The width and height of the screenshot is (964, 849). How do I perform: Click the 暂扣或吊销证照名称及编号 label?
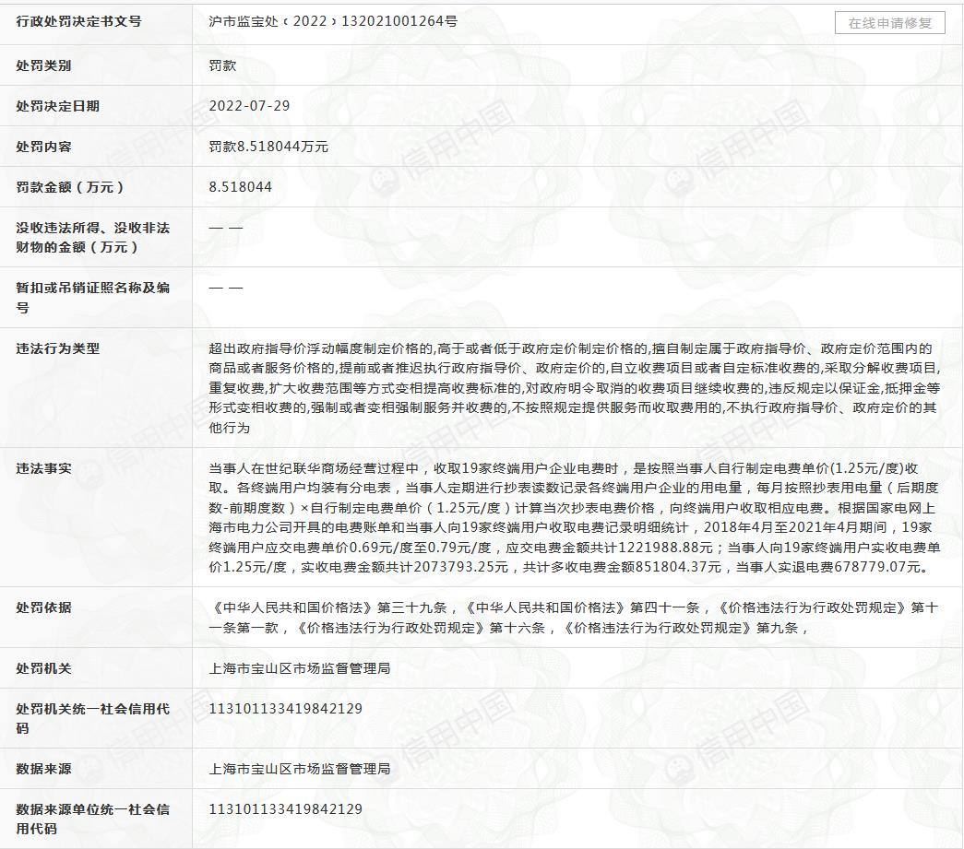point(92,297)
